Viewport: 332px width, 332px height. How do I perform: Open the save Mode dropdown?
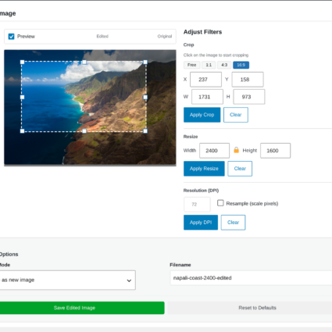pos(67,280)
